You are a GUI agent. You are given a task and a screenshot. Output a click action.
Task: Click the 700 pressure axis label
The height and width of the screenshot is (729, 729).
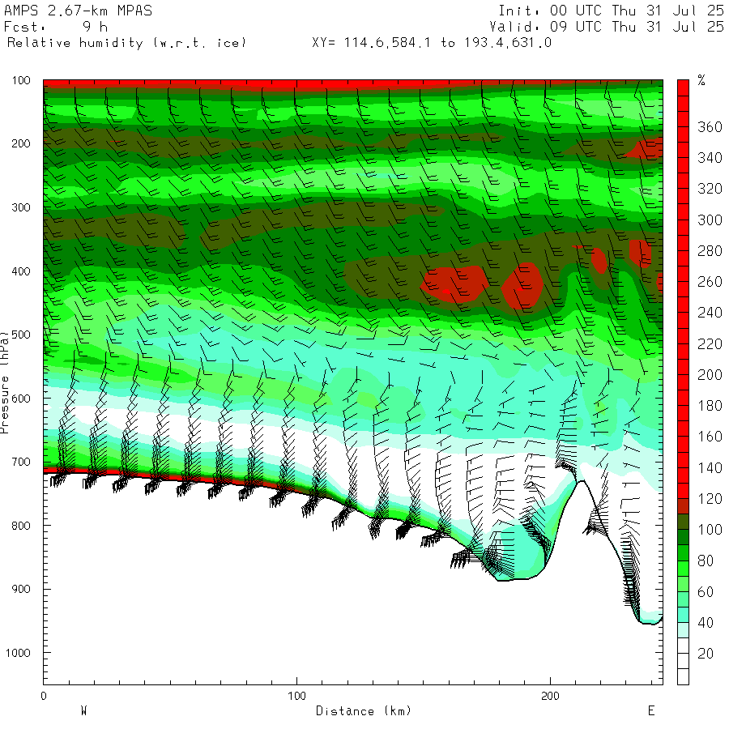click(x=21, y=463)
